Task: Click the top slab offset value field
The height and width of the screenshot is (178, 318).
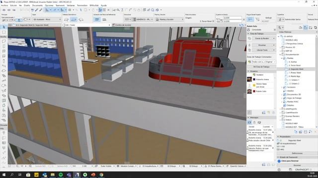Action: 233,18
